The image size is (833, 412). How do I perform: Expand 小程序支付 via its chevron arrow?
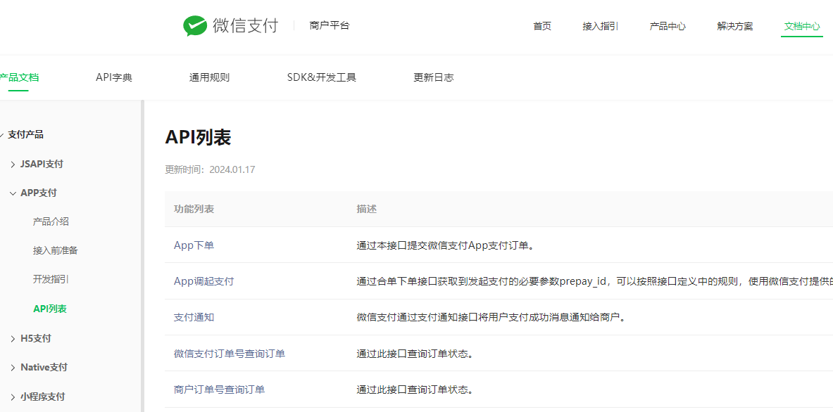pos(13,397)
